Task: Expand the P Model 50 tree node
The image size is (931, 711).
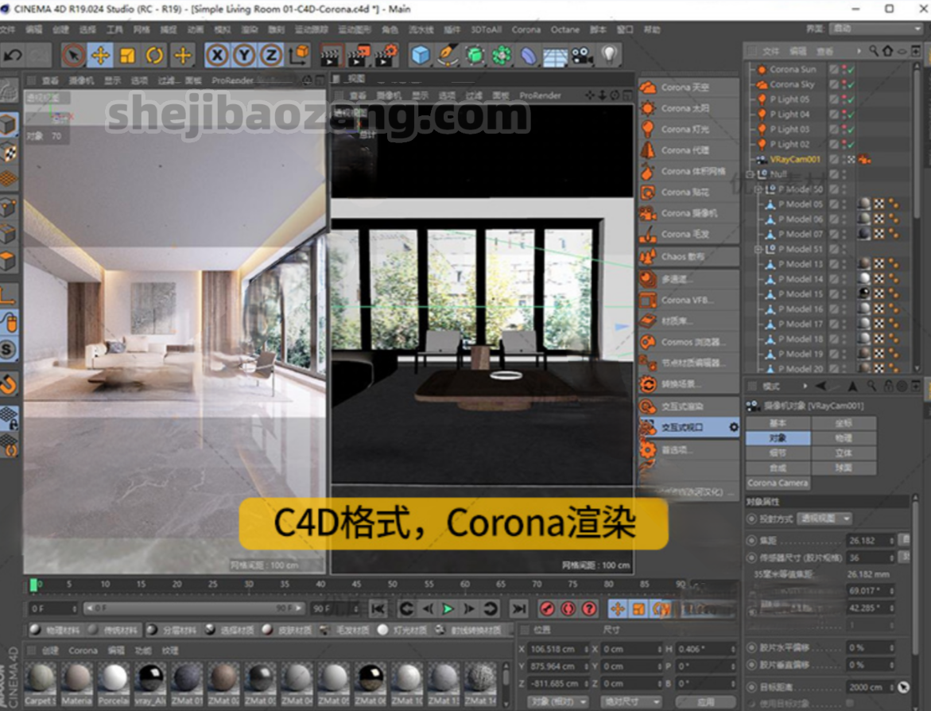Action: [758, 189]
